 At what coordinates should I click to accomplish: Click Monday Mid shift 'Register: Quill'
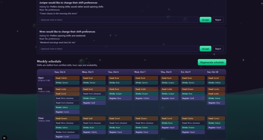click(94, 103)
